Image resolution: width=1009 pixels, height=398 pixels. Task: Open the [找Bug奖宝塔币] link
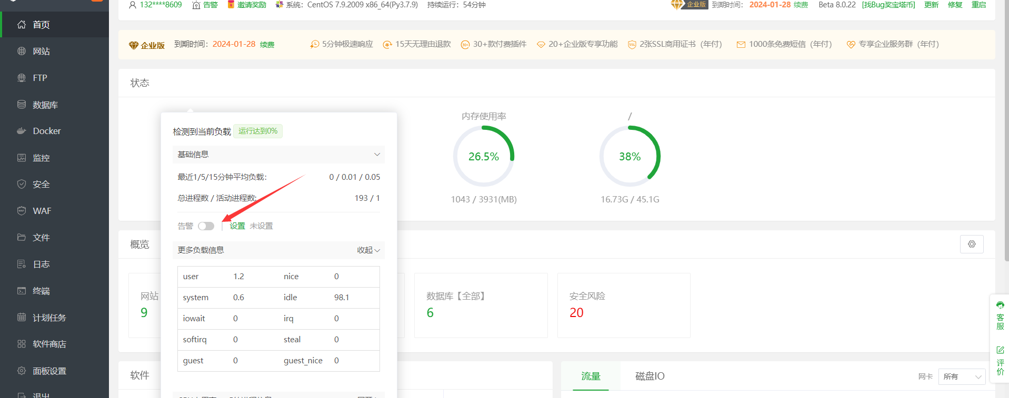pyautogui.click(x=888, y=5)
